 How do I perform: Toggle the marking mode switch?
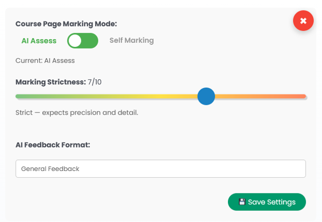83,41
